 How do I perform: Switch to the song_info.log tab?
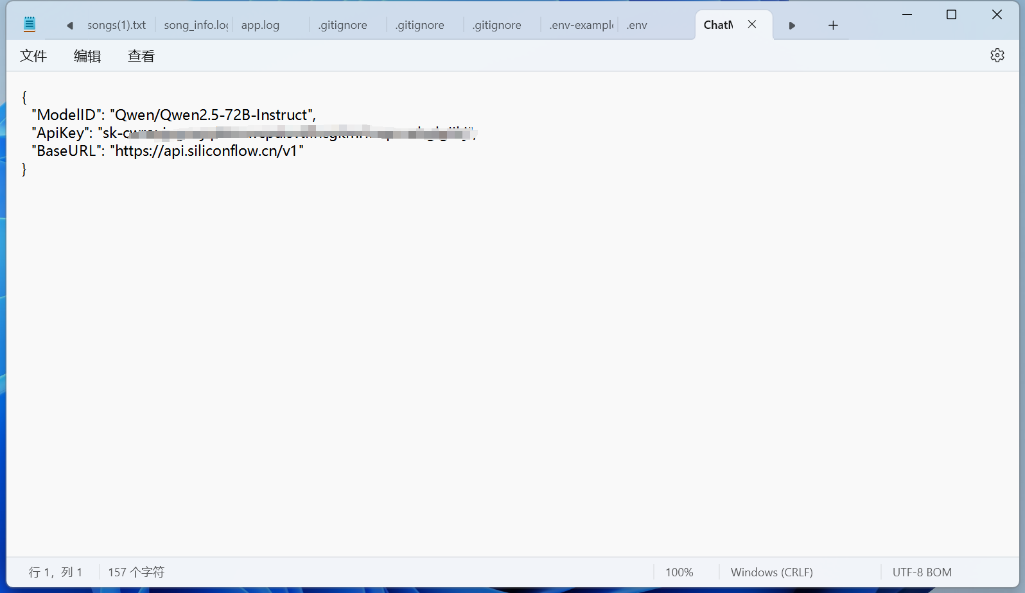click(195, 26)
